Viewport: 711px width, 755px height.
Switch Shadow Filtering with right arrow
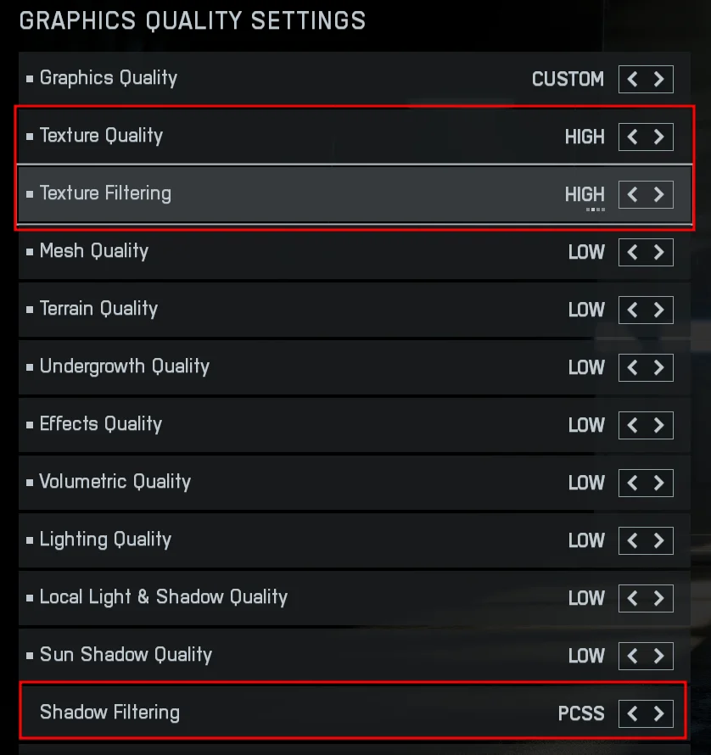(x=659, y=713)
